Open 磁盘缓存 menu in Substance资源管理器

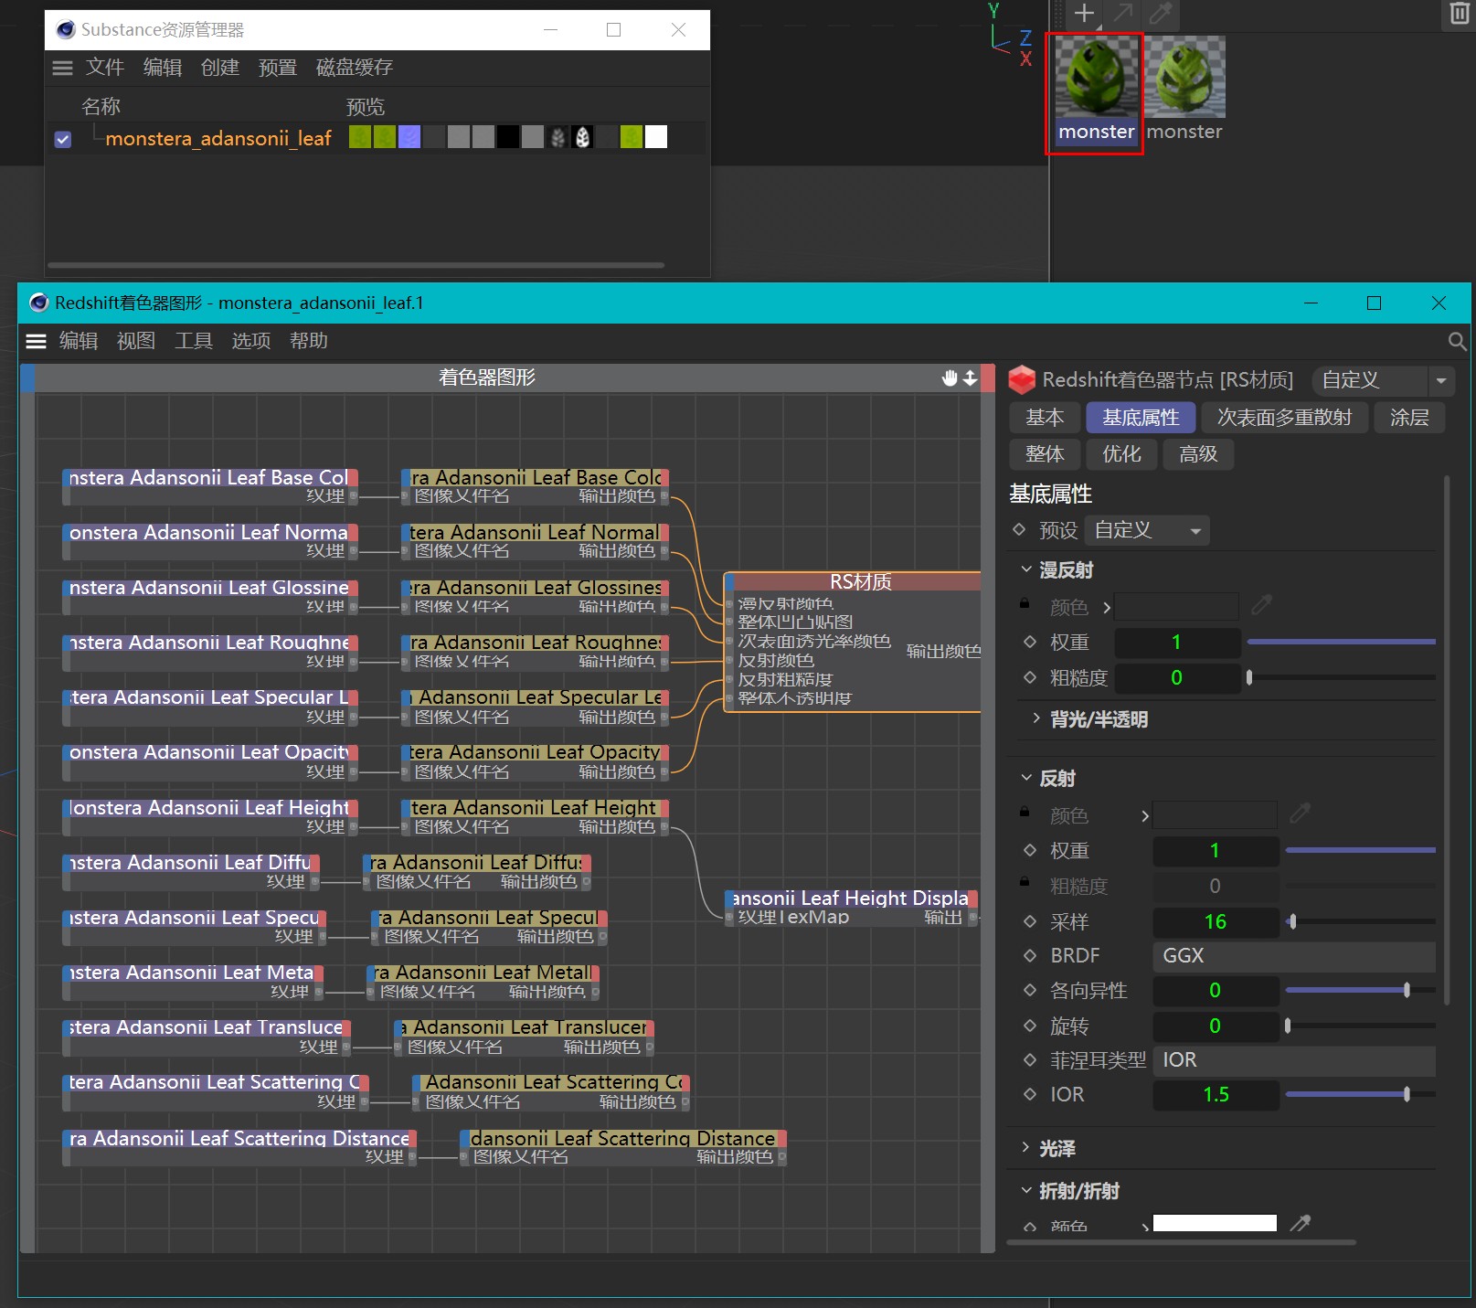(x=355, y=68)
